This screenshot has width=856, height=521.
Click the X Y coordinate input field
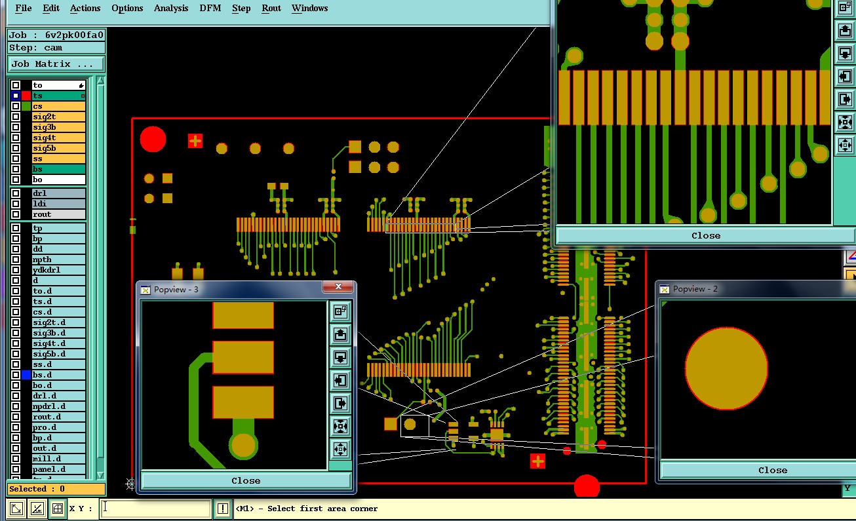point(156,508)
